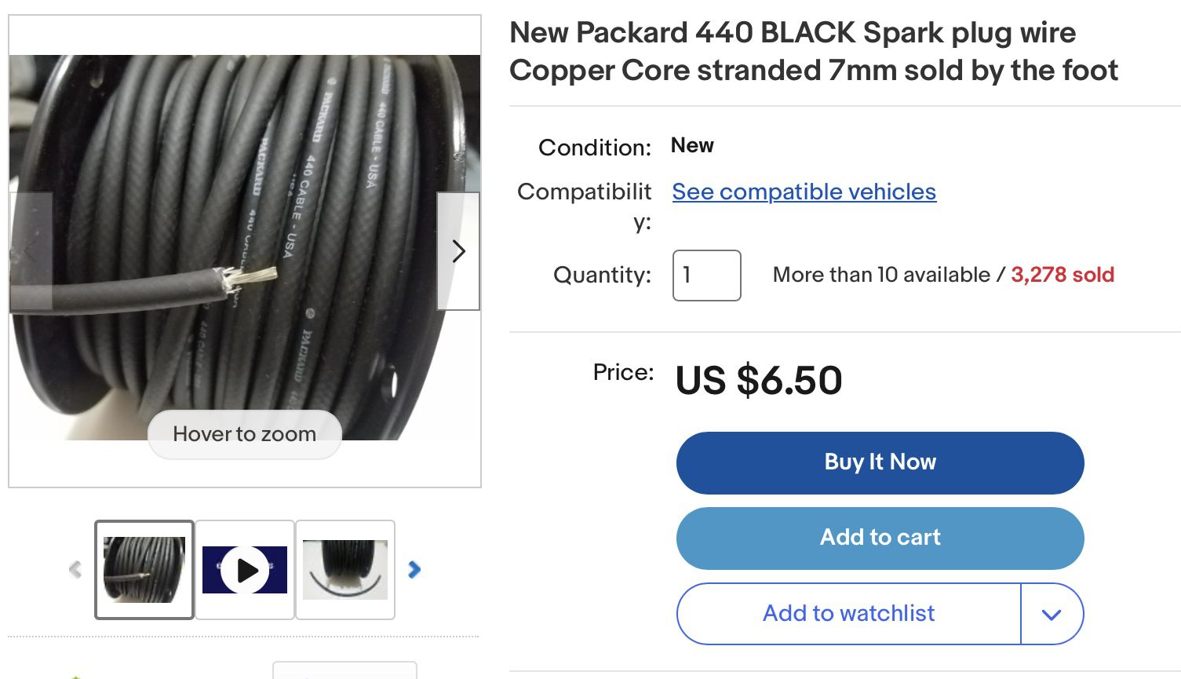Show the next product image with right chevron
Screen dimensions: 1181x679
(458, 251)
